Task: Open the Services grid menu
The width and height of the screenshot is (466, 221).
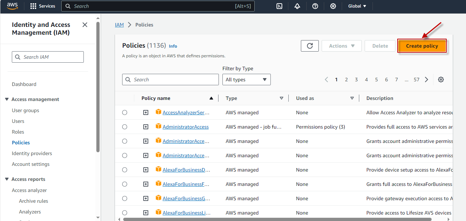Action: click(x=43, y=6)
